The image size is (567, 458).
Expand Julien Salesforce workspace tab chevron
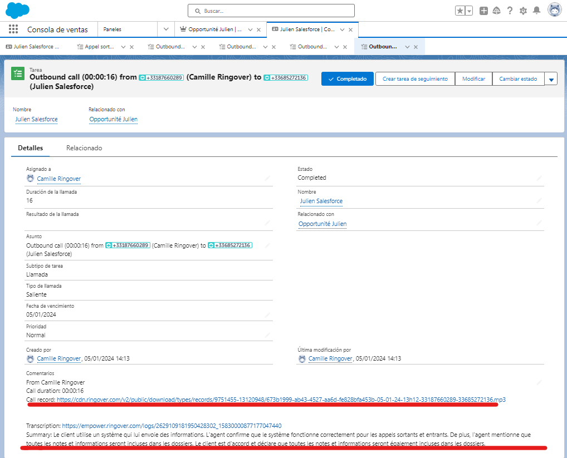pos(342,29)
